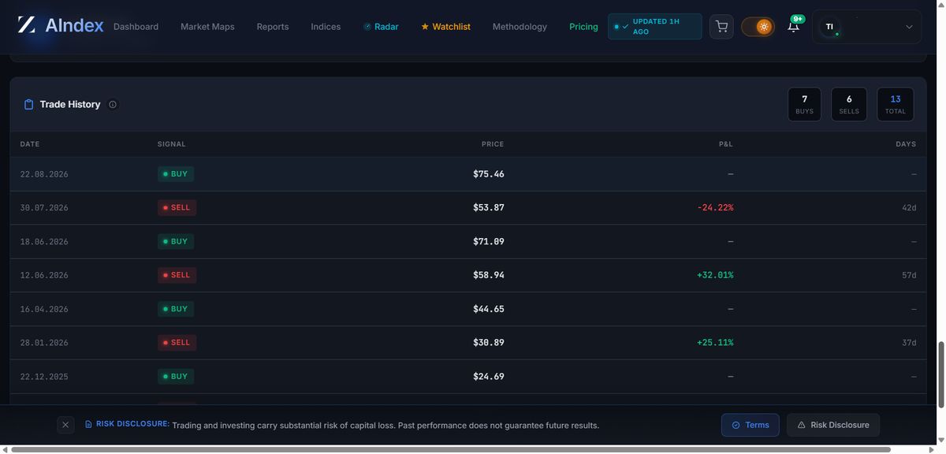Screen dimensions: 946x454
Task: Sort by the P&L column header
Action: [726, 144]
